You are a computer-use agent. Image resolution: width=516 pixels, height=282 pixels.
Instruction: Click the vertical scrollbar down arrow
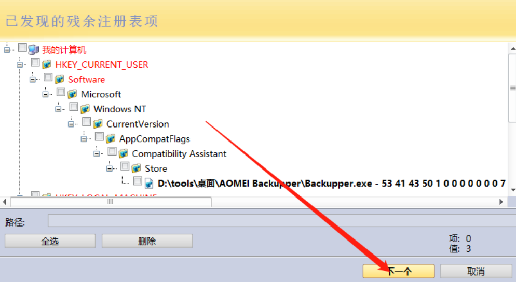tap(513, 190)
